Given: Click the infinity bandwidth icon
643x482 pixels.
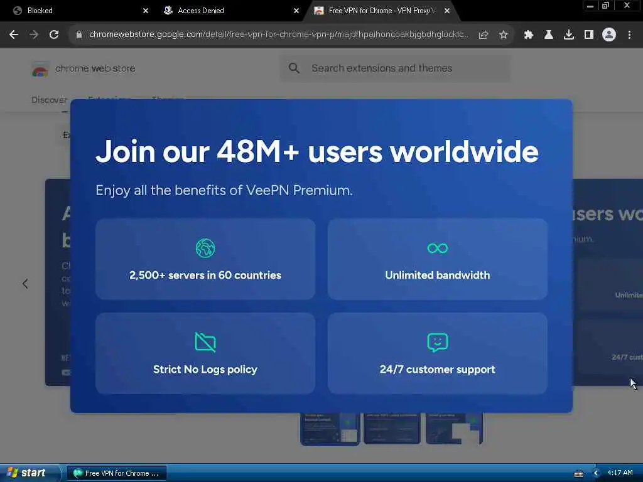Looking at the screenshot, I should (438, 248).
